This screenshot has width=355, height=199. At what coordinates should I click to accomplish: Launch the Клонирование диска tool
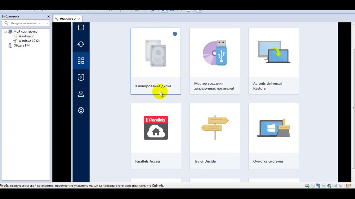(x=156, y=61)
